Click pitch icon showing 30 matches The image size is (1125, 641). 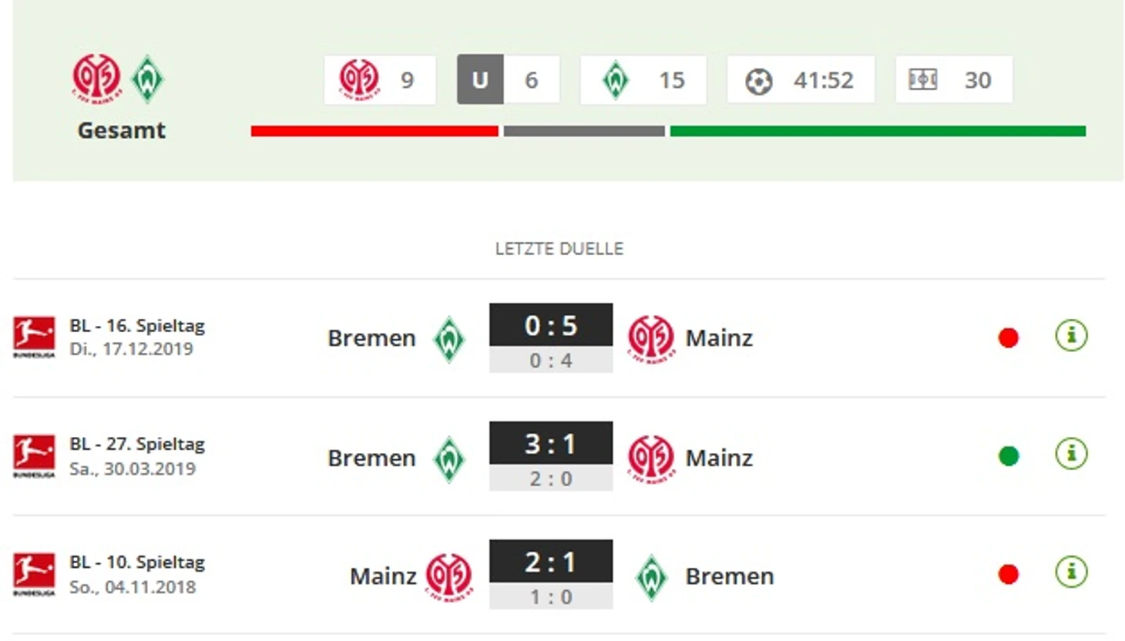(x=922, y=79)
